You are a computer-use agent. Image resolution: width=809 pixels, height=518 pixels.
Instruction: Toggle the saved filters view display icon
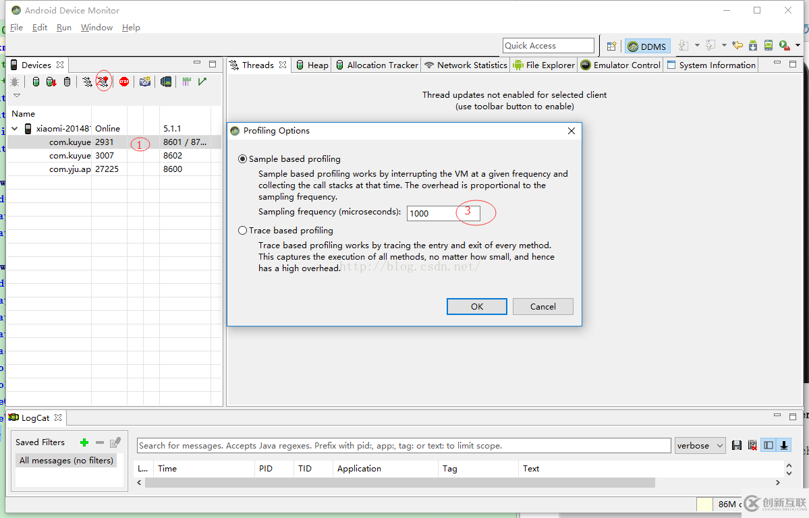pos(769,445)
